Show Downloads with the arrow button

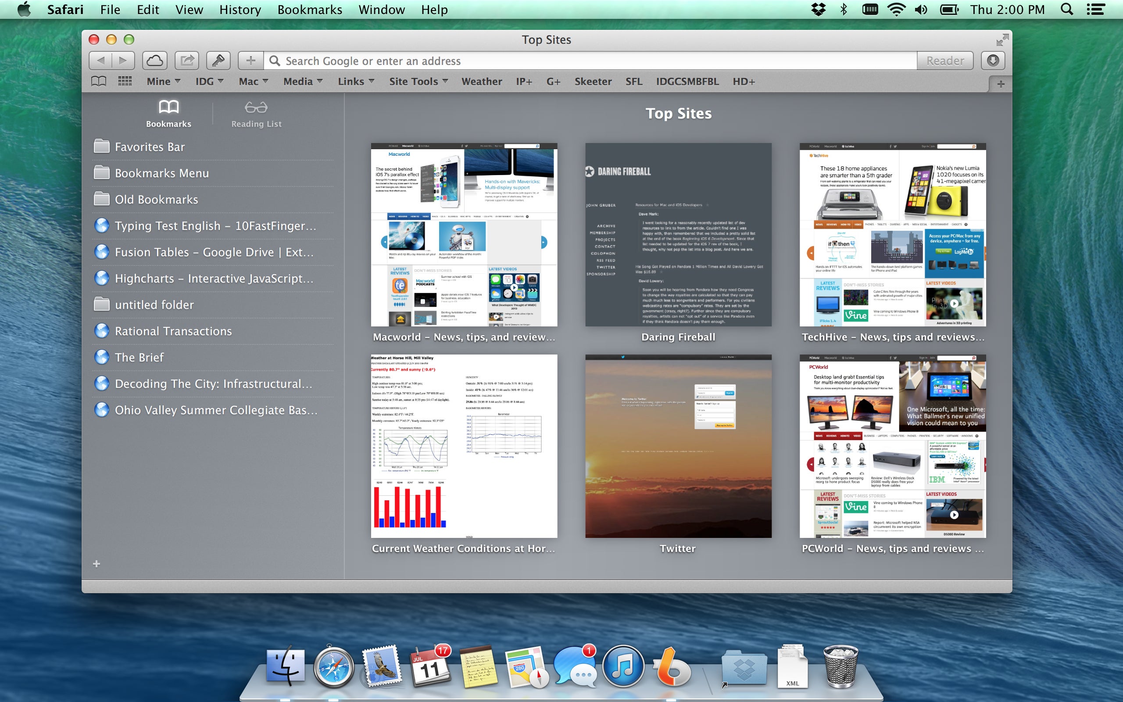coord(993,61)
